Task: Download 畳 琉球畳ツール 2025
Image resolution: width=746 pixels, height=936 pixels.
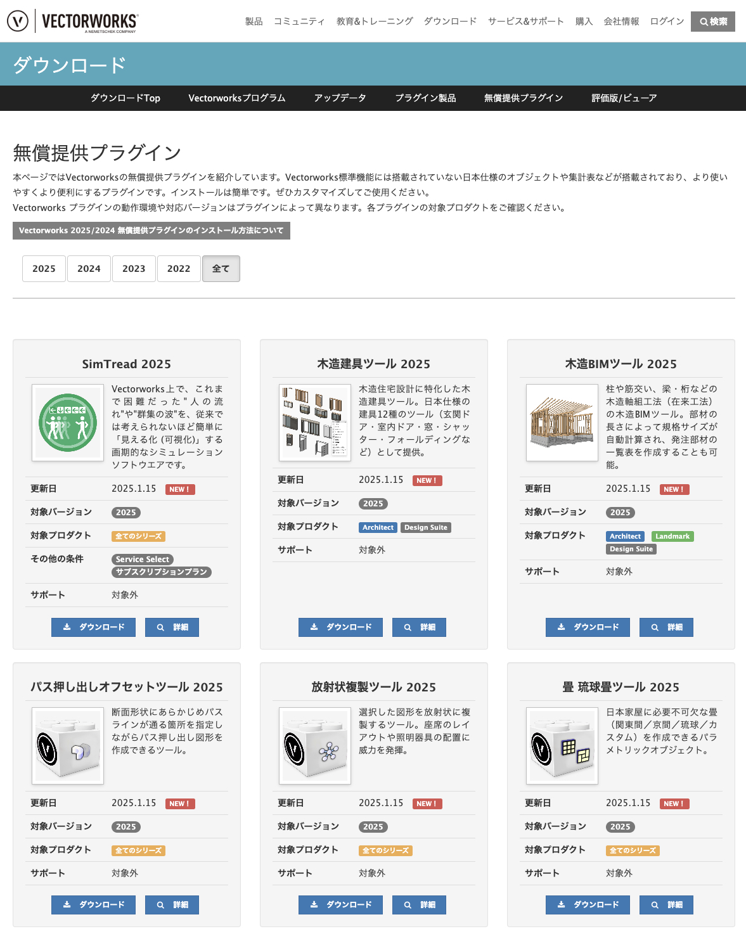Action: (x=588, y=905)
